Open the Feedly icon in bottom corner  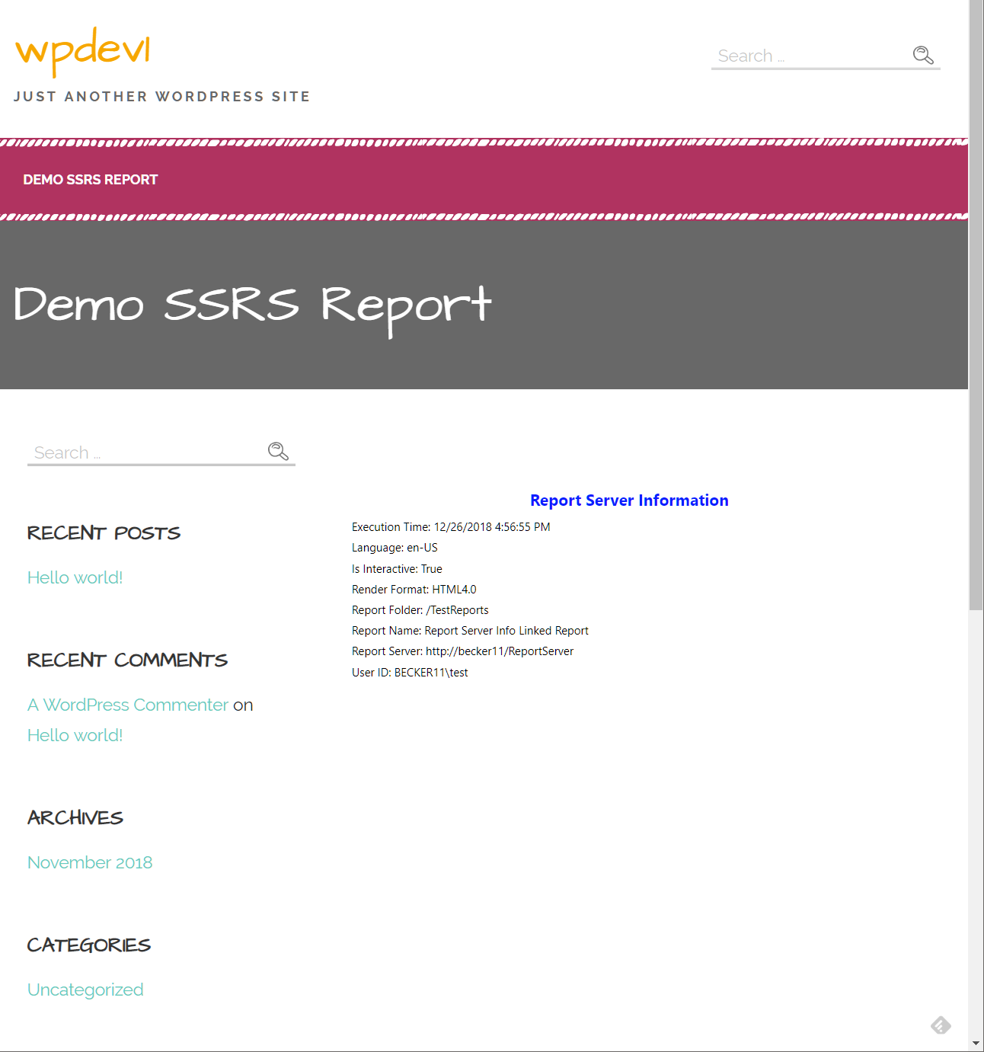(941, 1025)
